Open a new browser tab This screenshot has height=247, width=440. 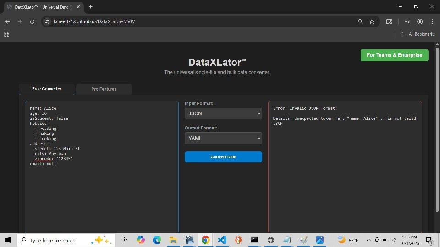(90, 7)
